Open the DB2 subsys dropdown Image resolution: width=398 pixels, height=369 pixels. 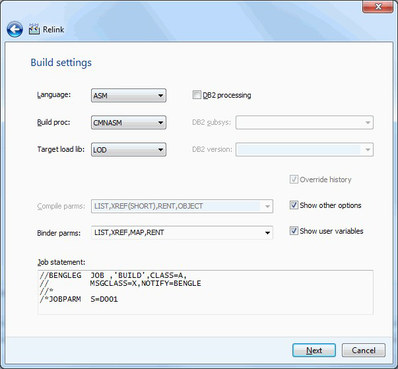[x=304, y=123]
